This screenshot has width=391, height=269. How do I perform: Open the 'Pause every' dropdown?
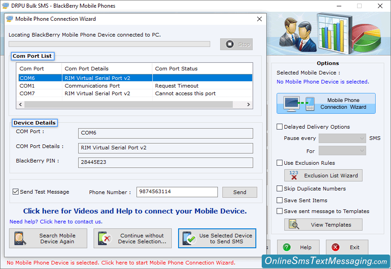pos(342,138)
